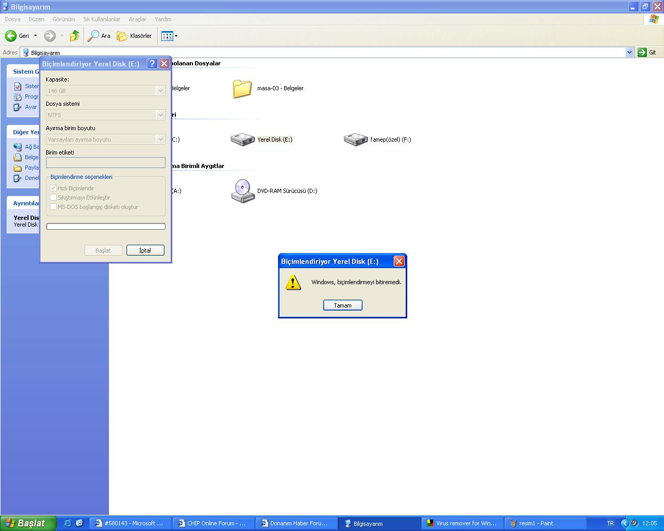Image resolution: width=664 pixels, height=531 pixels.
Task: Select the masa-03 - Belgeler folder icon
Action: point(242,89)
